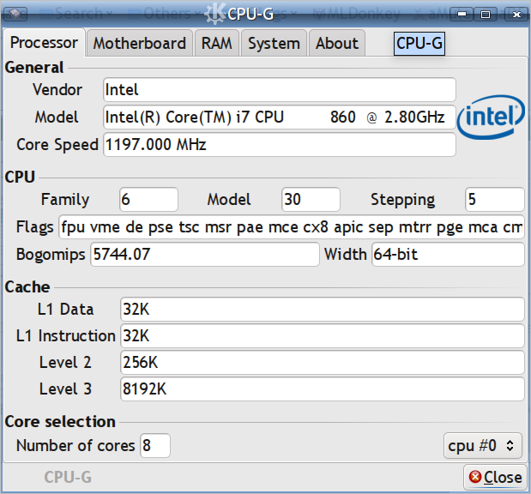Click the L1 Instruction label
This screenshot has height=494, width=531.
[x=66, y=336]
